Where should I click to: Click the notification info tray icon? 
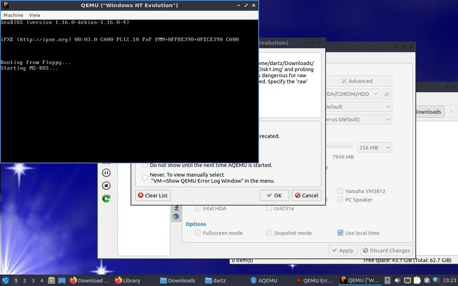pos(436,280)
